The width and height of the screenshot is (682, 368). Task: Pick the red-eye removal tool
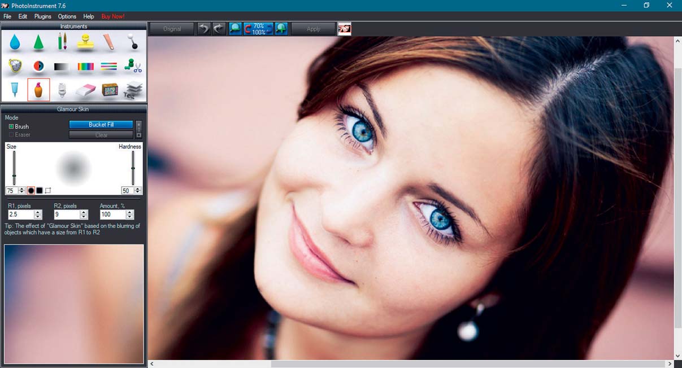pyautogui.click(x=38, y=66)
